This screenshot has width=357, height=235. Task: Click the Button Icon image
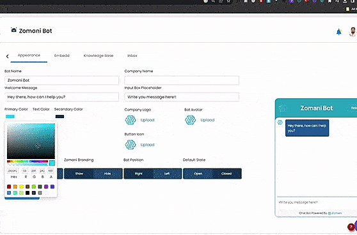(131, 144)
